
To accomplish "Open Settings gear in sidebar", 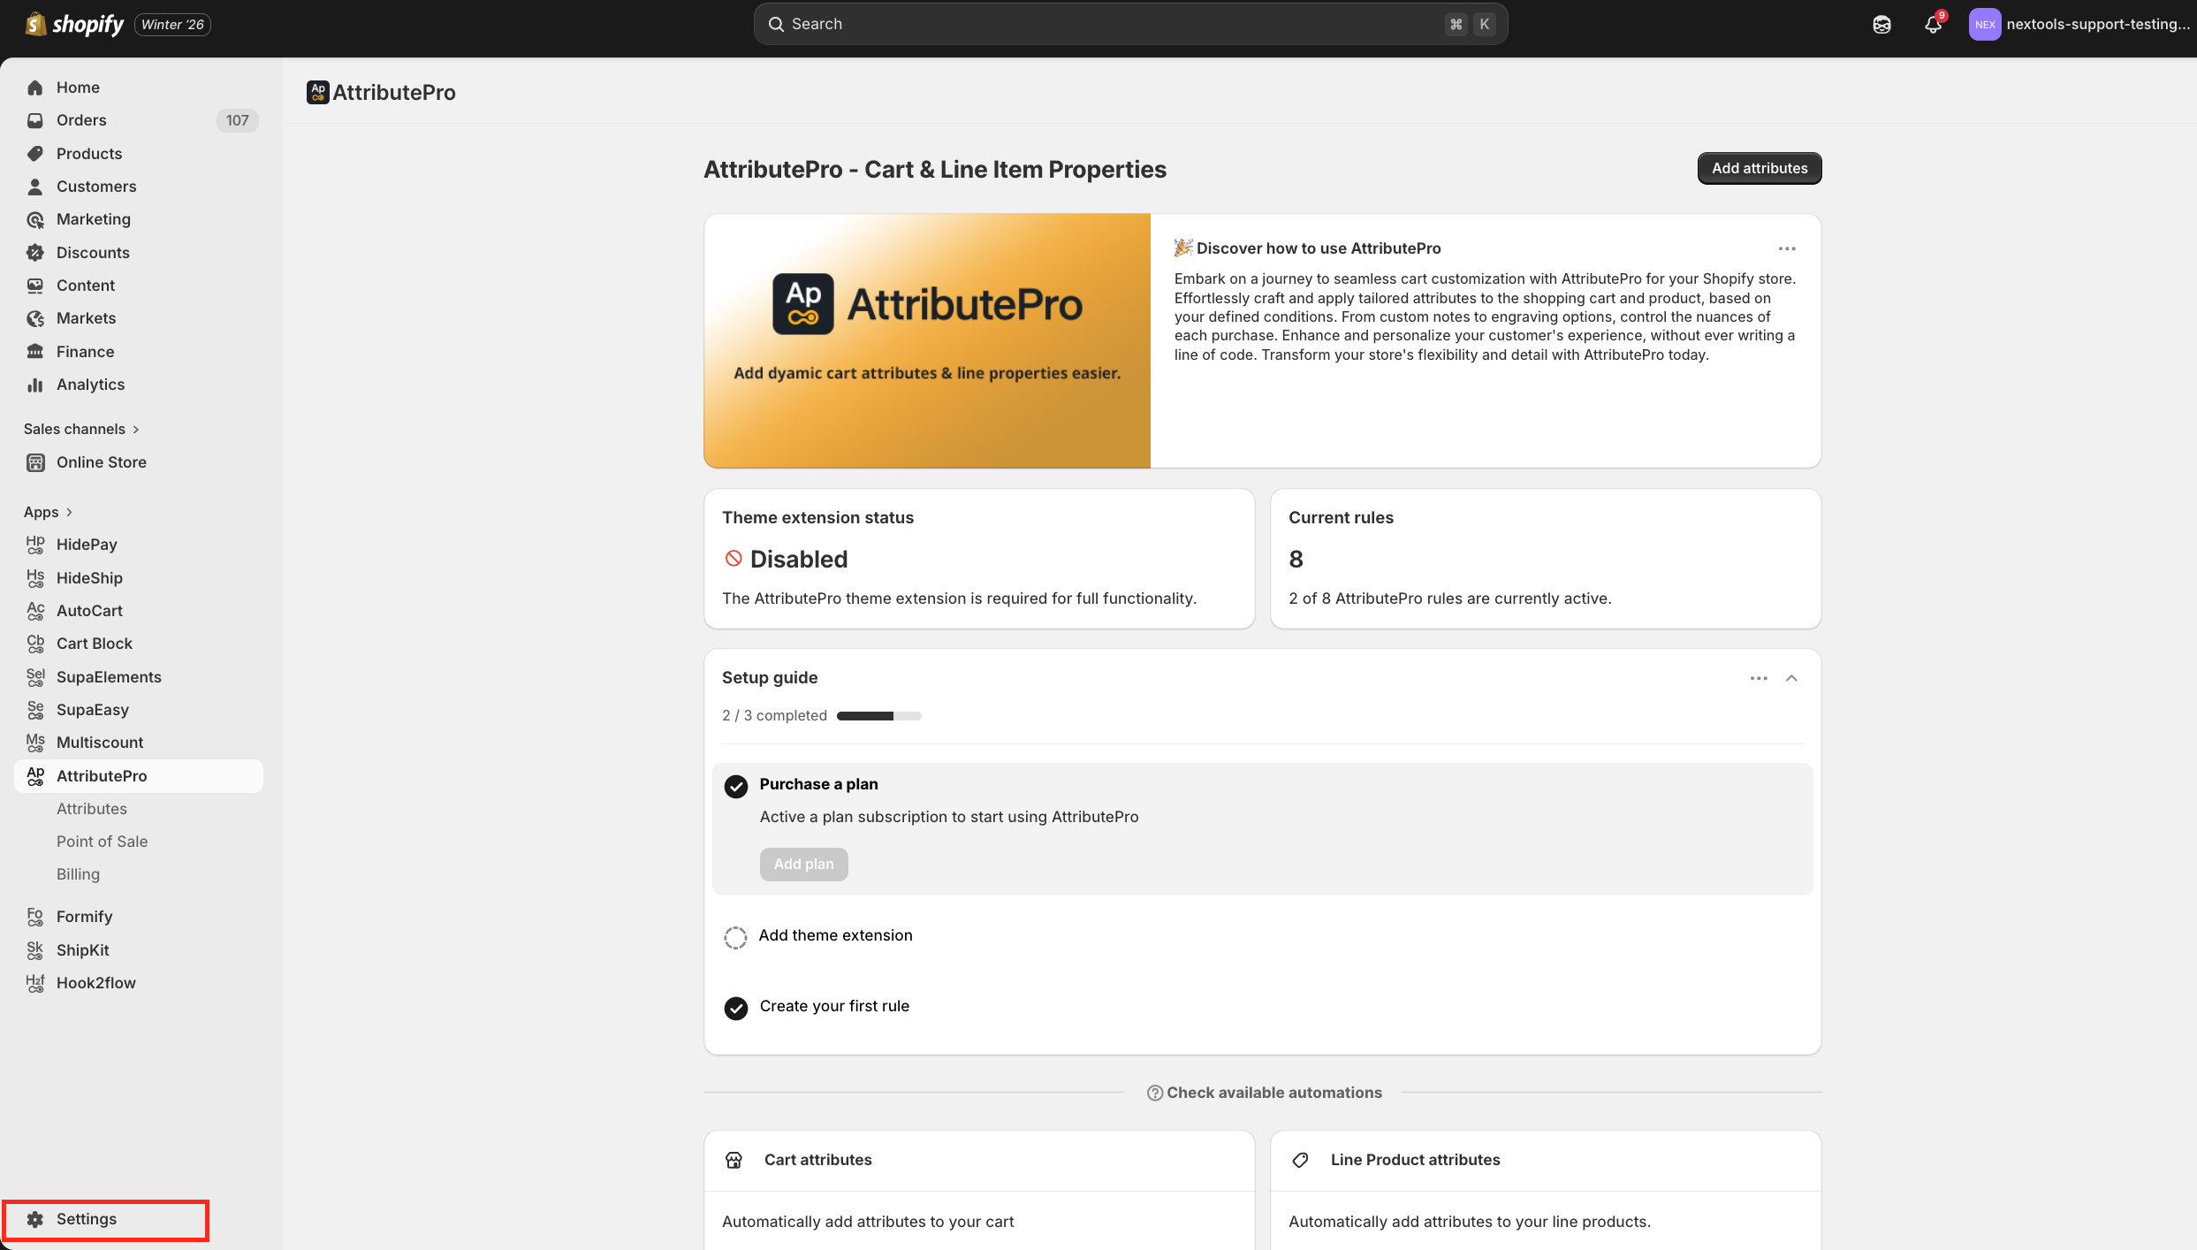I will (x=35, y=1219).
